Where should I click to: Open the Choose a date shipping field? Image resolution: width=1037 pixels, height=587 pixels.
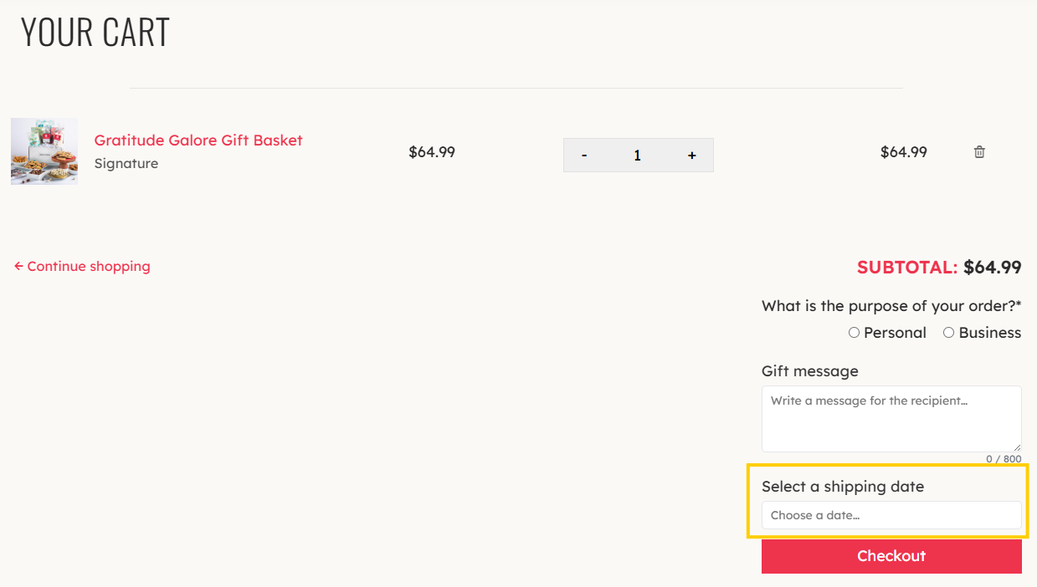(891, 515)
